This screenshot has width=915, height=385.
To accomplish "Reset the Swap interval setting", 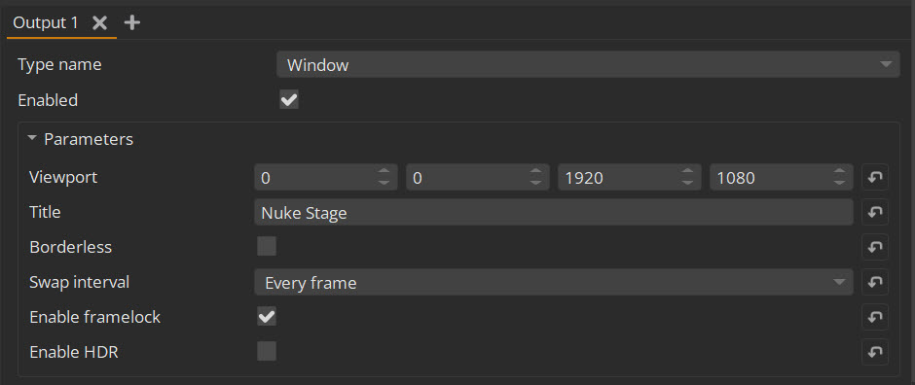I will click(875, 282).
